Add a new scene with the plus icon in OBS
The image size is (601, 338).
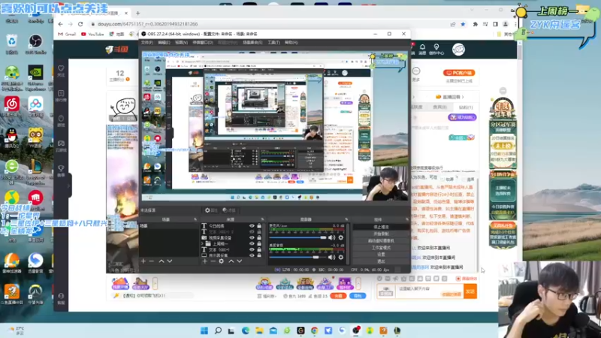[x=143, y=261]
